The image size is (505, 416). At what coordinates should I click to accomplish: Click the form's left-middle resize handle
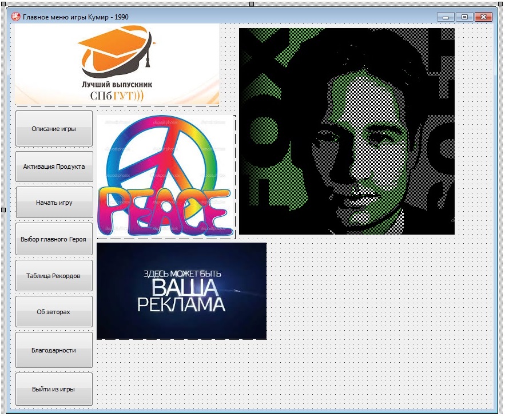(x=3, y=210)
